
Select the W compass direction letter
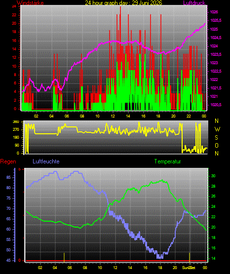tap(217, 129)
